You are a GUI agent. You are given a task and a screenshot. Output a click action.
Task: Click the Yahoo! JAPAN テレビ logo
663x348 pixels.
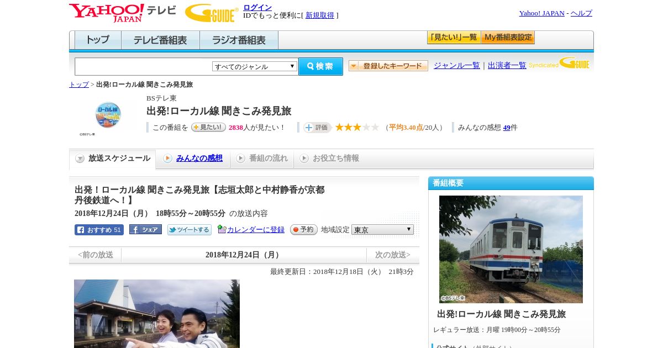(123, 13)
